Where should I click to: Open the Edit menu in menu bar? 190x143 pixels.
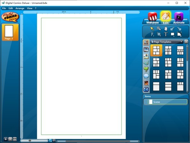(11, 8)
